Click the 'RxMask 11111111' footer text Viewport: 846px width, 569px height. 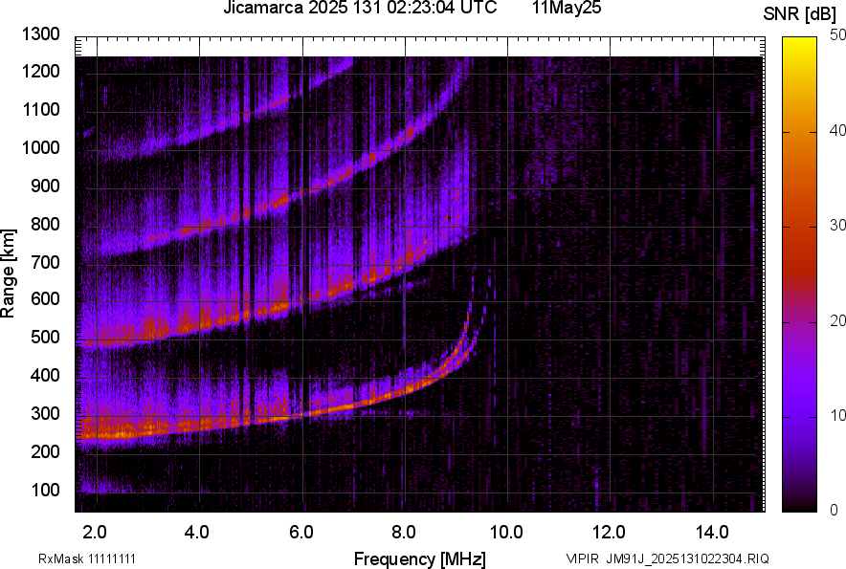(87, 558)
